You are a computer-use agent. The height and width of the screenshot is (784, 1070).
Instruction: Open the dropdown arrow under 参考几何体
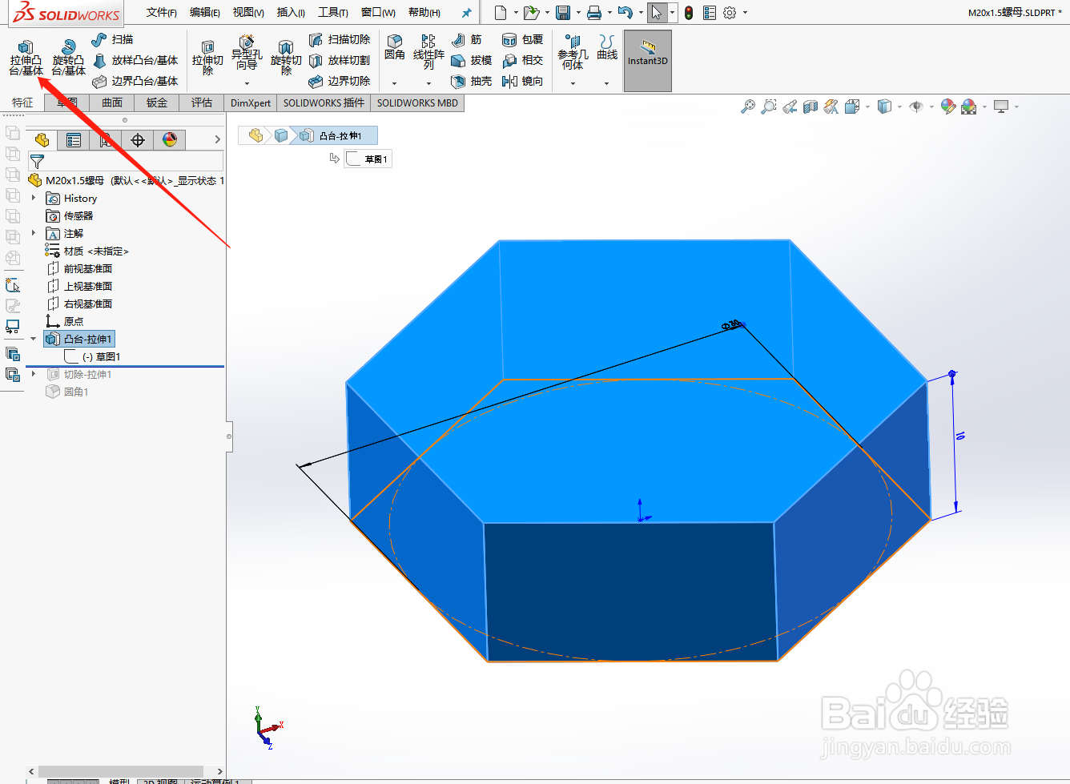pyautogui.click(x=573, y=83)
